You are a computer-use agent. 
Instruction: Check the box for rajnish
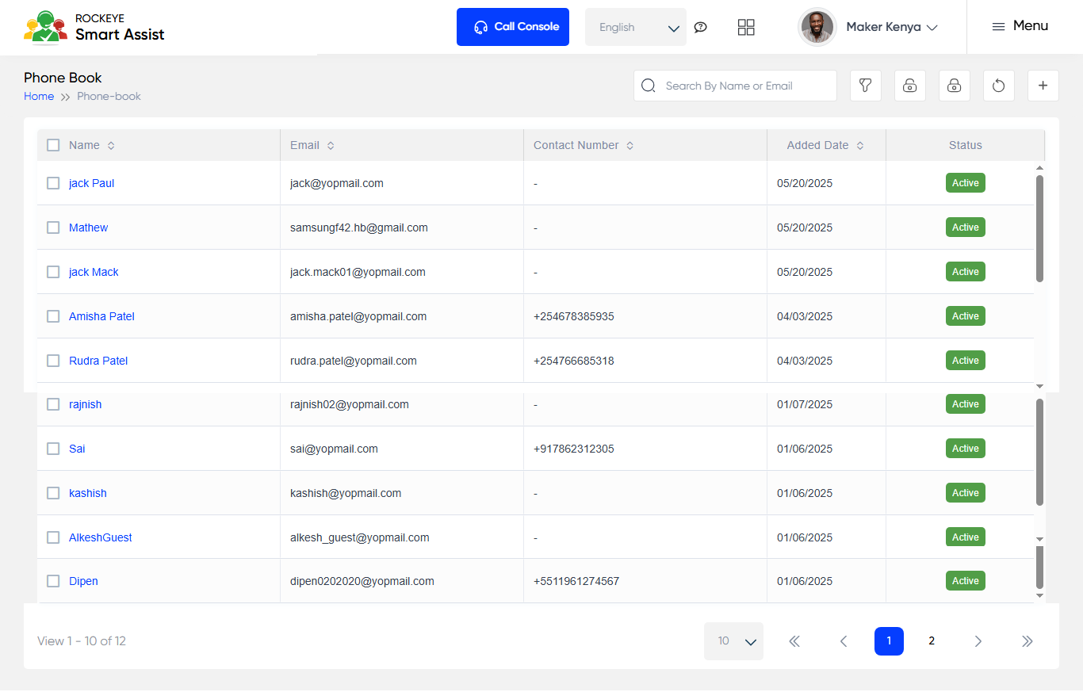pos(53,404)
